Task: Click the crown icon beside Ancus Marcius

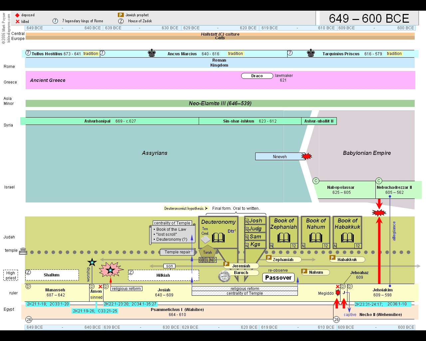Action: point(152,53)
